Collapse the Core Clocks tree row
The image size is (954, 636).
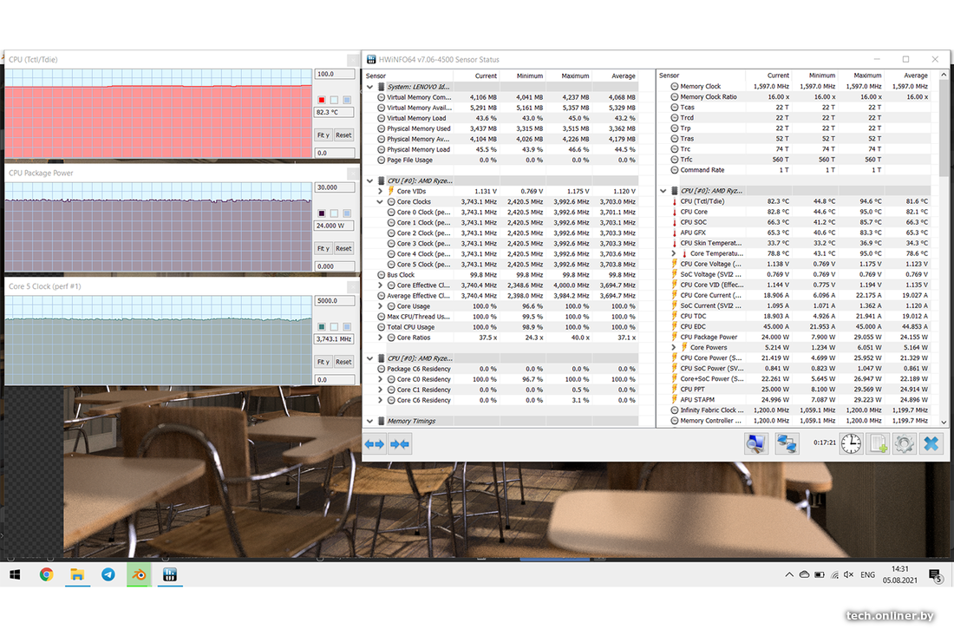coord(381,201)
